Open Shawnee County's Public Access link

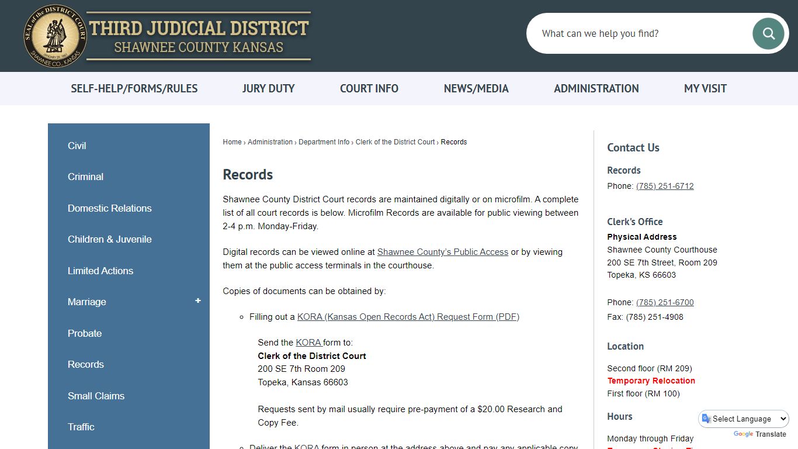(x=443, y=252)
